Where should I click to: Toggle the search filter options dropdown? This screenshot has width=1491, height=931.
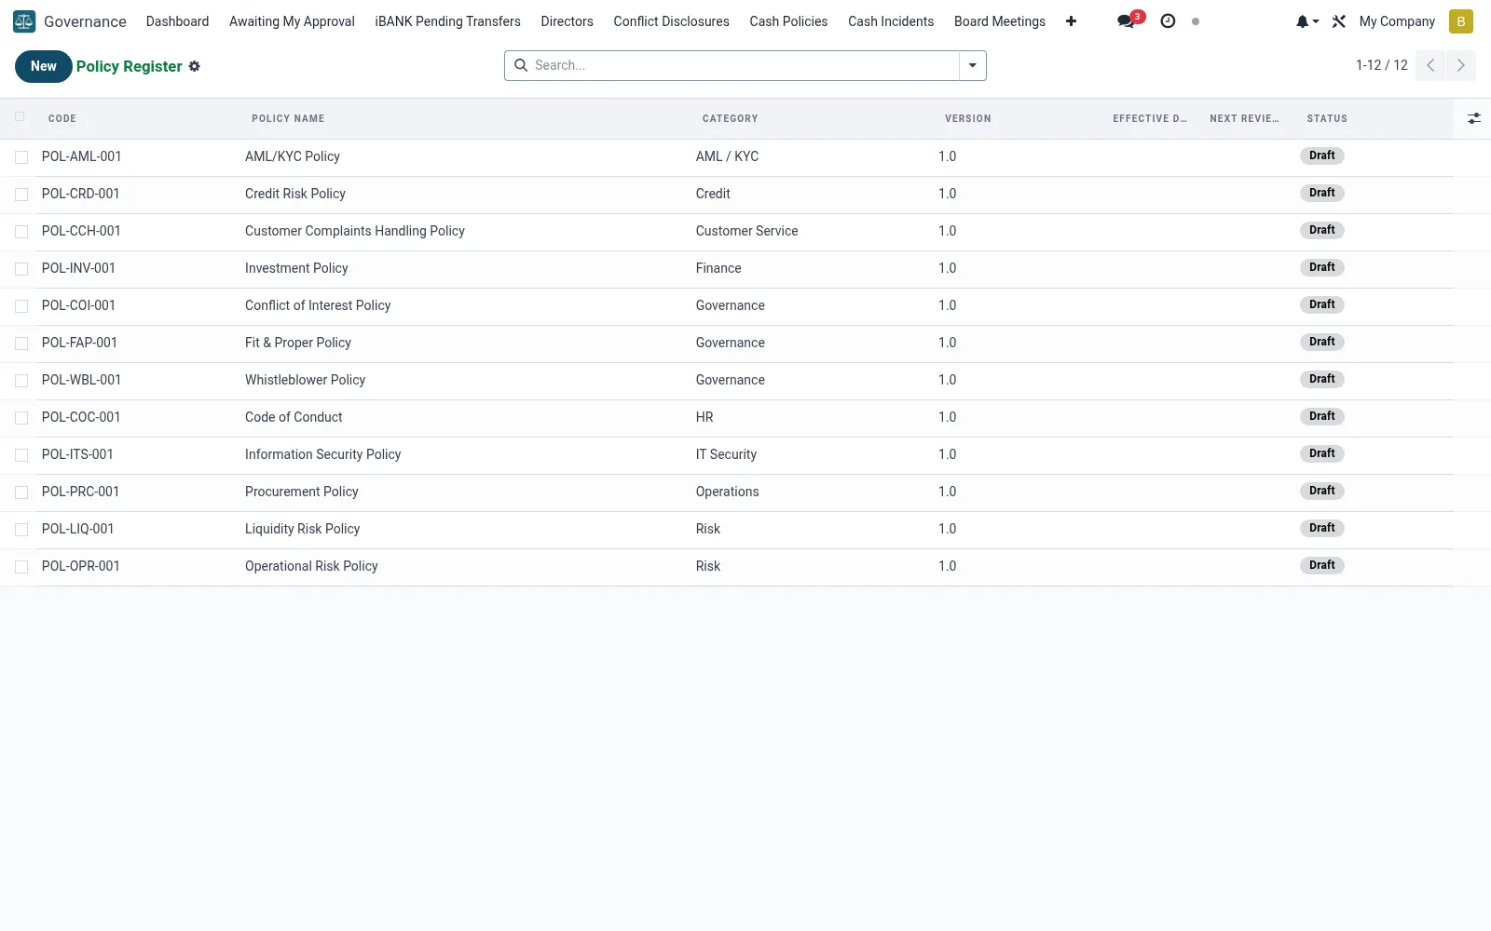(972, 65)
